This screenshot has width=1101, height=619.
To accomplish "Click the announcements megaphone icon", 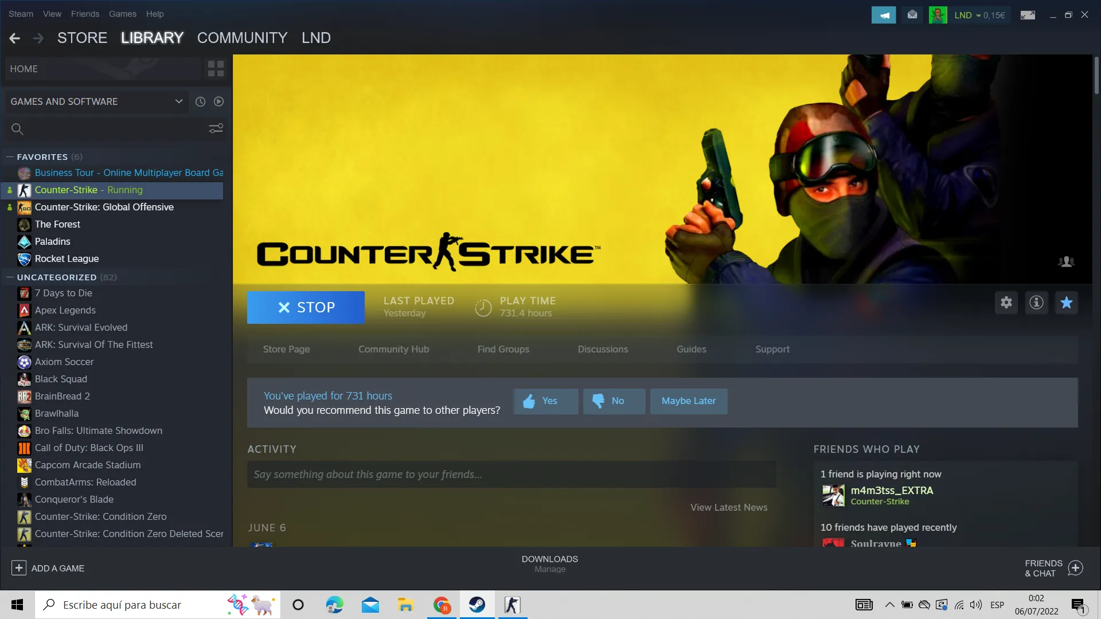I will [x=884, y=15].
